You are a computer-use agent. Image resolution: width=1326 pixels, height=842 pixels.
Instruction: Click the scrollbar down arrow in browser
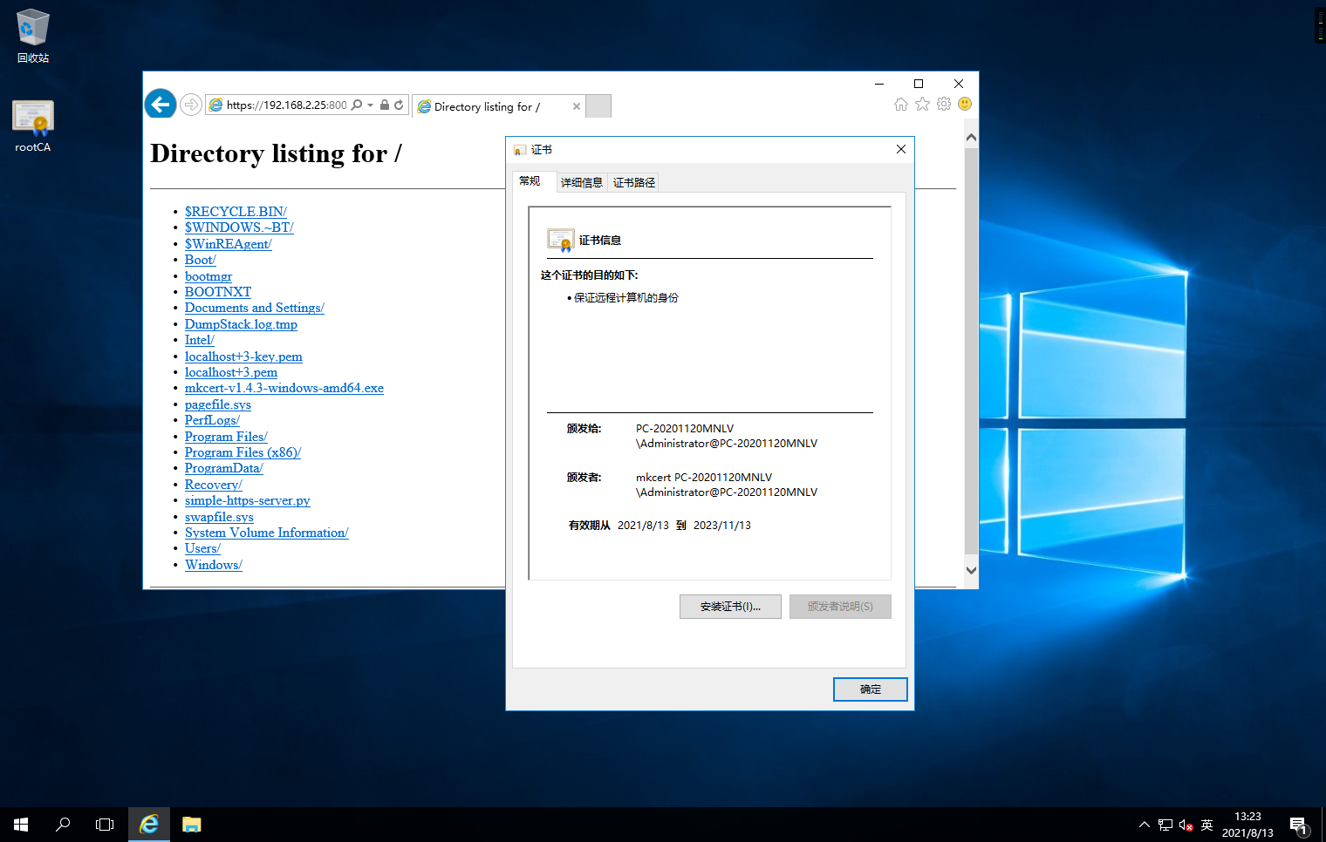[x=971, y=570]
